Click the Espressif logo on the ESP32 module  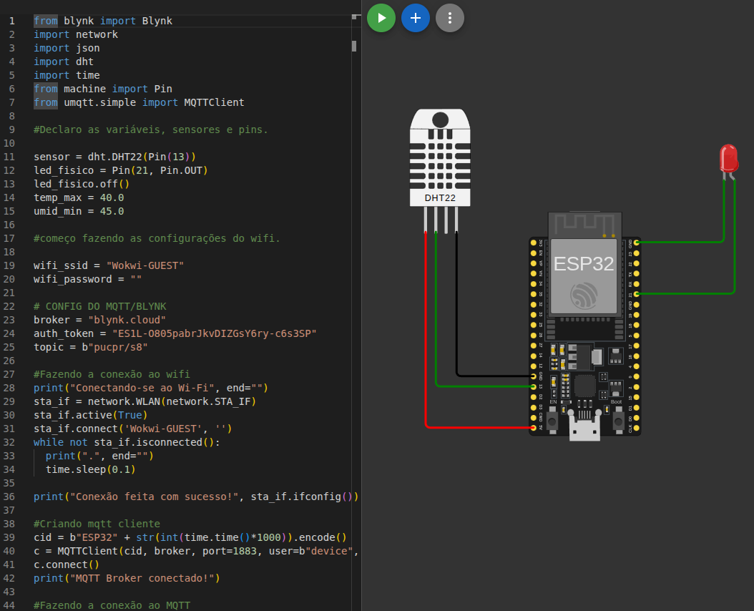pyautogui.click(x=583, y=296)
